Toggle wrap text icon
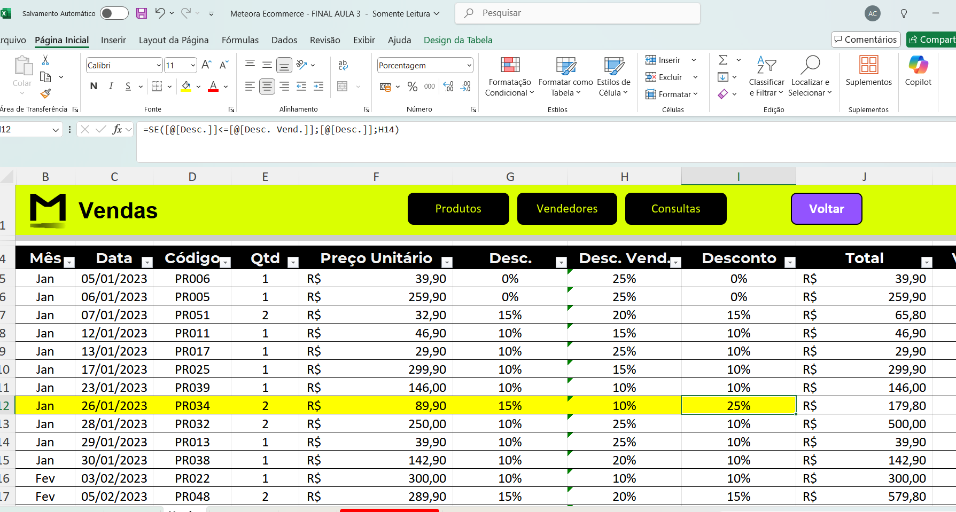 (x=343, y=65)
